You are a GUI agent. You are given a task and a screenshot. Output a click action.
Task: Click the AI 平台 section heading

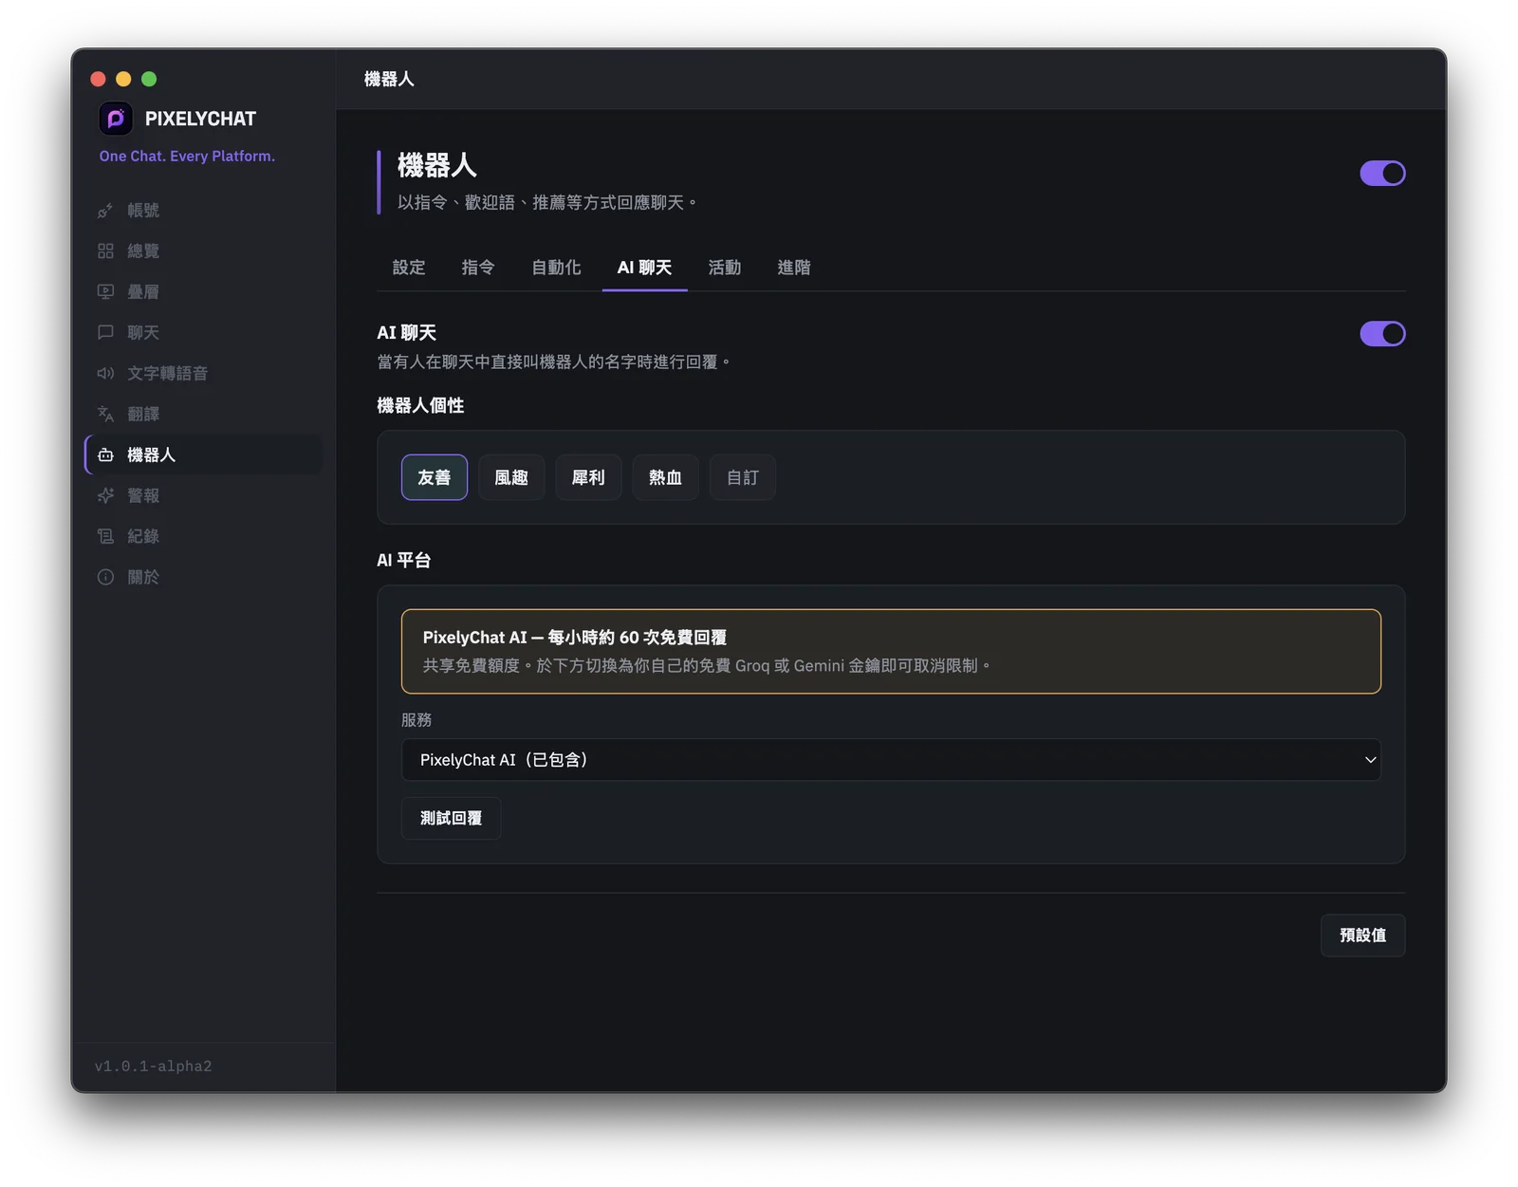404,561
